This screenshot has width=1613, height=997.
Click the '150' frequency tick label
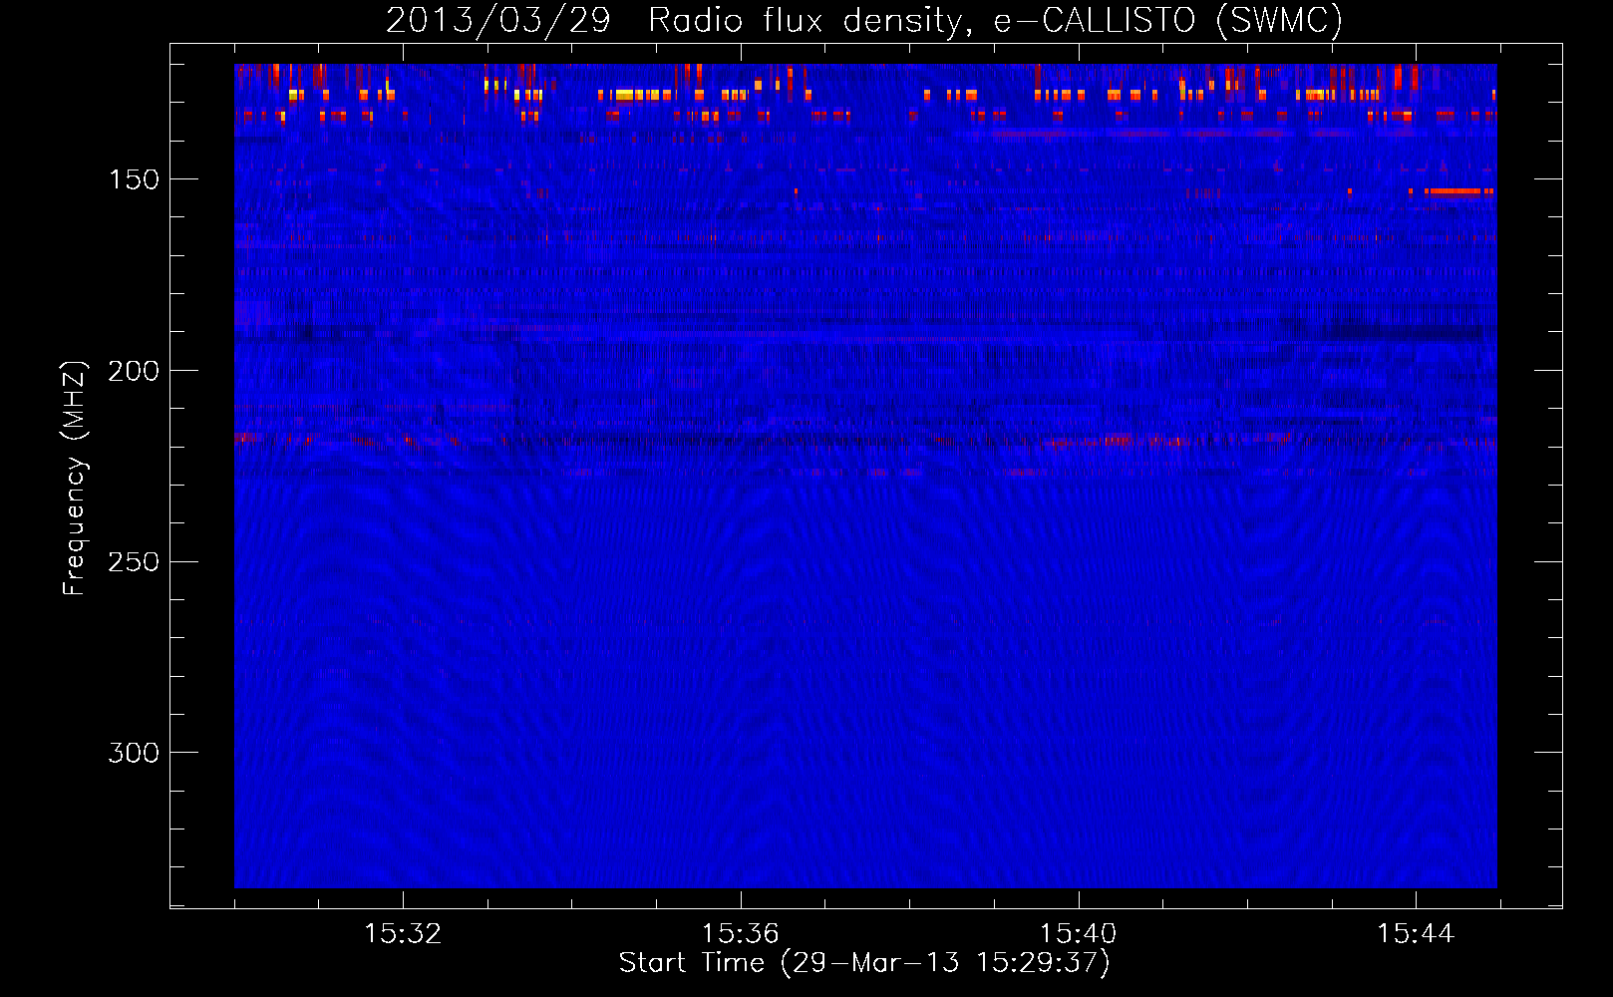[x=134, y=179]
